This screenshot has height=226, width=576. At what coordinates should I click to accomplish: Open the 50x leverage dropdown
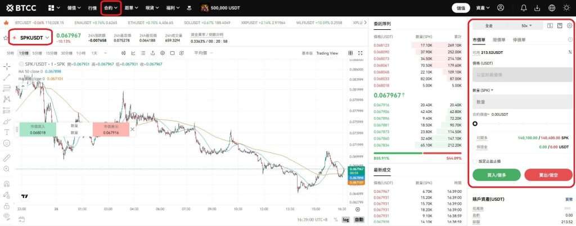pos(526,26)
